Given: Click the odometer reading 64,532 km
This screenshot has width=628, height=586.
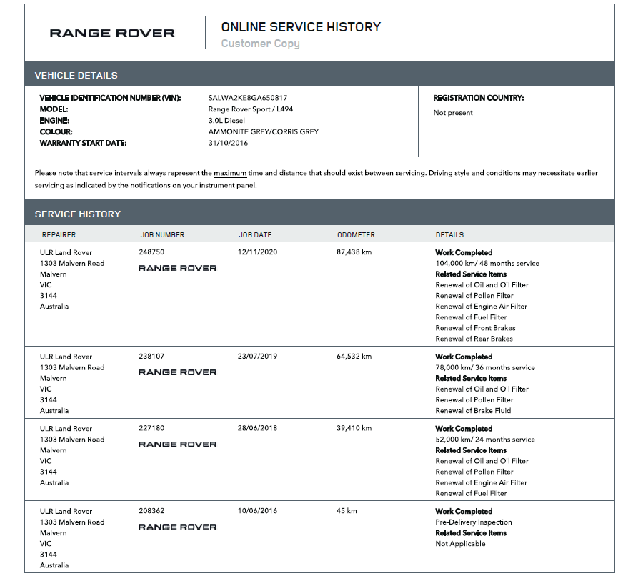Looking at the screenshot, I should coord(354,357).
